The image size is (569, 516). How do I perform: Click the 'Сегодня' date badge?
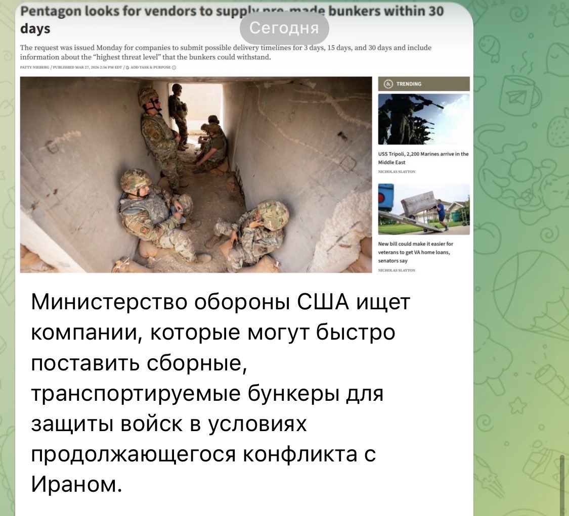(x=284, y=28)
